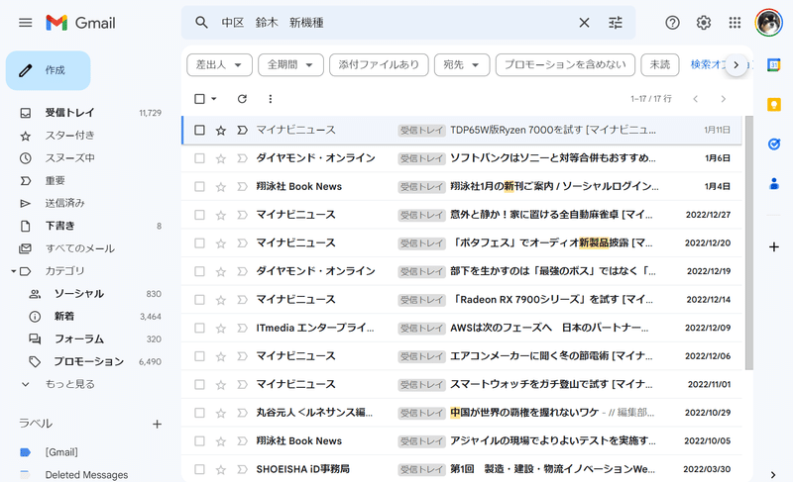This screenshot has height=482, width=793.
Task: Select the 中国が世界の覇権 email checkbox
Action: pyautogui.click(x=200, y=413)
